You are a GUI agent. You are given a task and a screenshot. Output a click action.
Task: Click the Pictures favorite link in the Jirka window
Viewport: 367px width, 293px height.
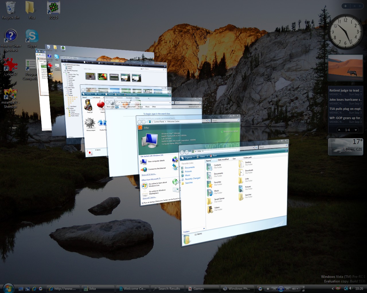(188, 171)
